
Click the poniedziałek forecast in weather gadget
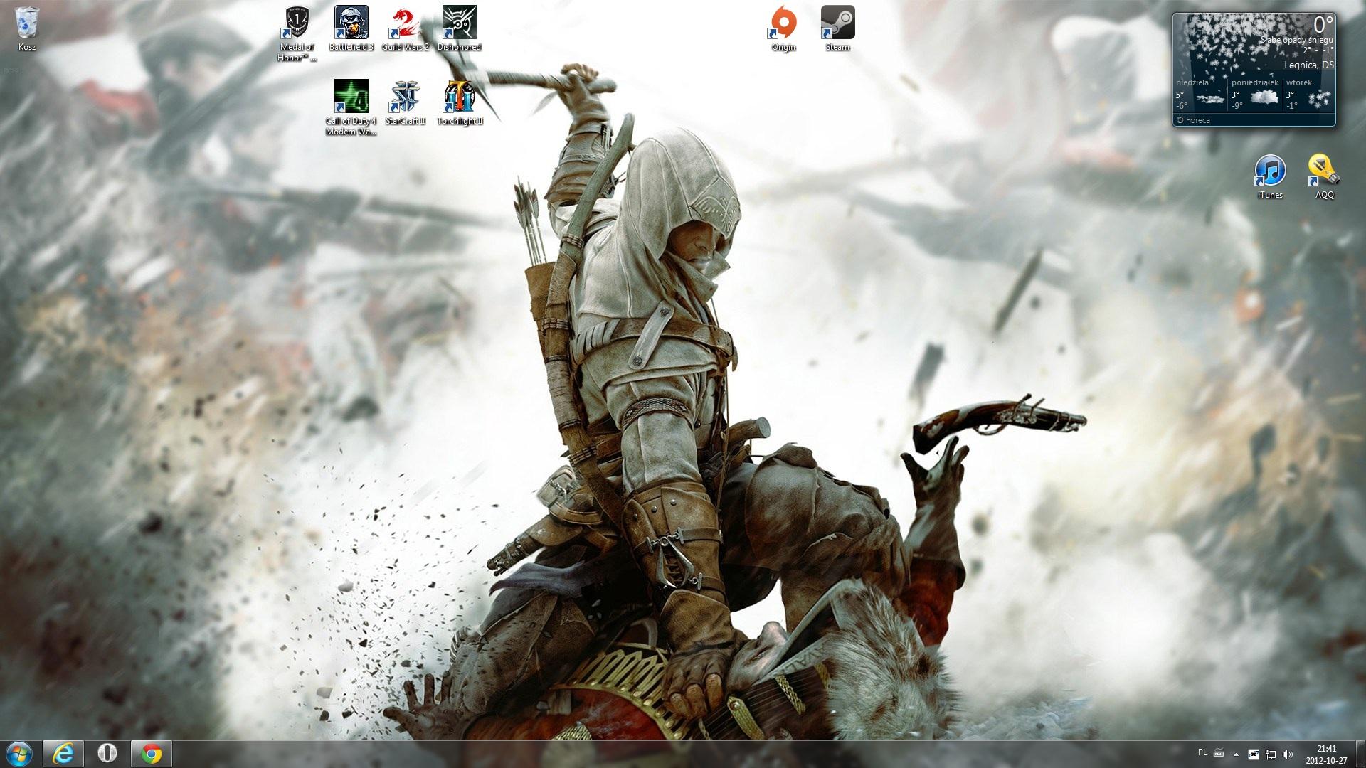[1255, 94]
